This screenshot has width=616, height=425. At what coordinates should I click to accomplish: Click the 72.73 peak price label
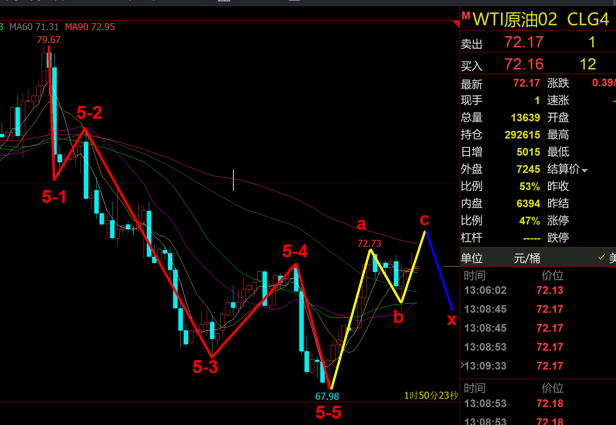coord(369,243)
